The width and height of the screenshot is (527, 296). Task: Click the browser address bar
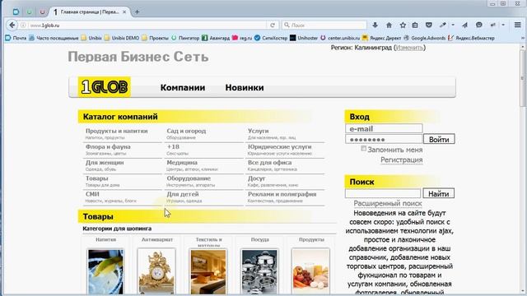pos(148,25)
